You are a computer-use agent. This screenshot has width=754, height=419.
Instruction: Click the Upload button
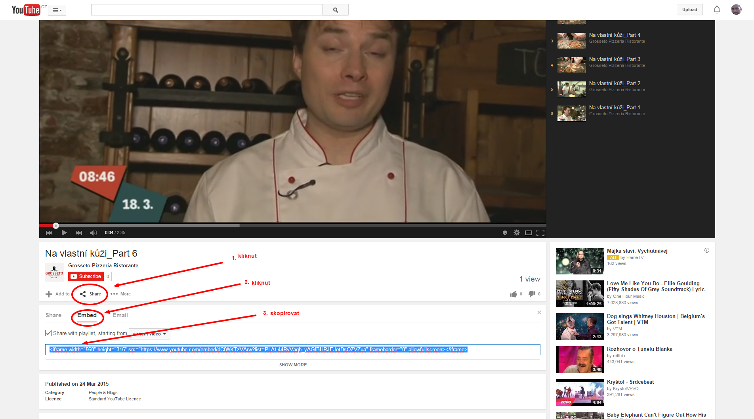(689, 10)
